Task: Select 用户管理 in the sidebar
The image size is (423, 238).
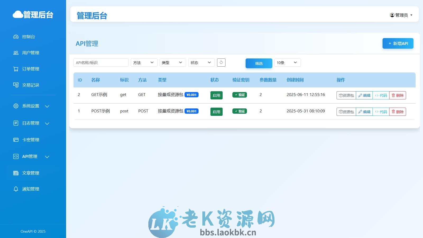Action: point(30,53)
